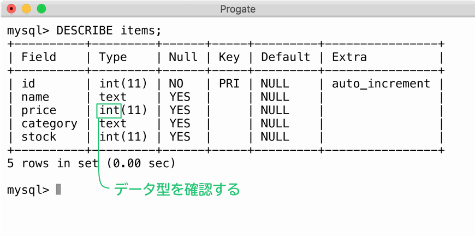Image resolution: width=475 pixels, height=236 pixels.
Task: Click the Field column header
Action: (39, 57)
